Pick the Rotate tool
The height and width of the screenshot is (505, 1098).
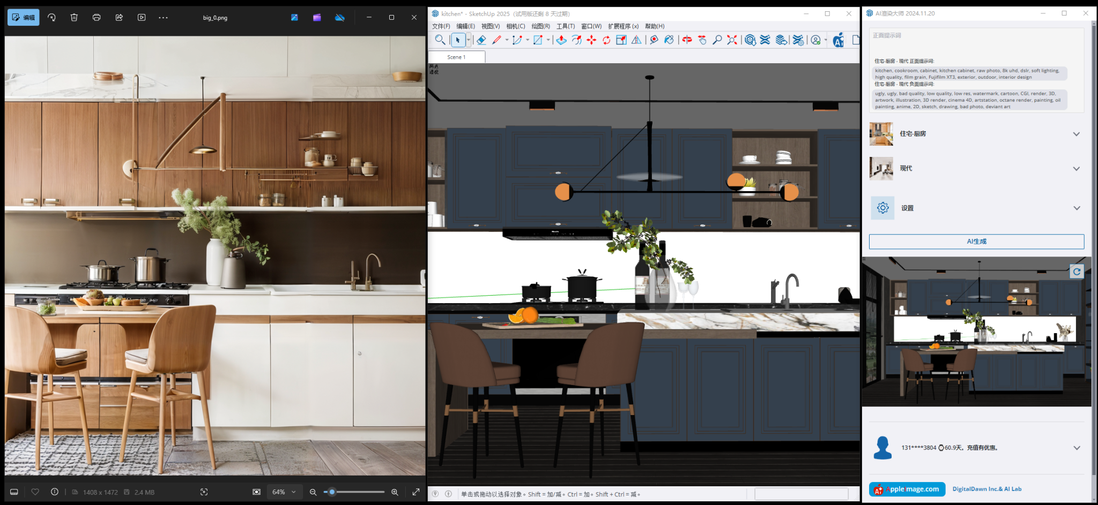[606, 40]
